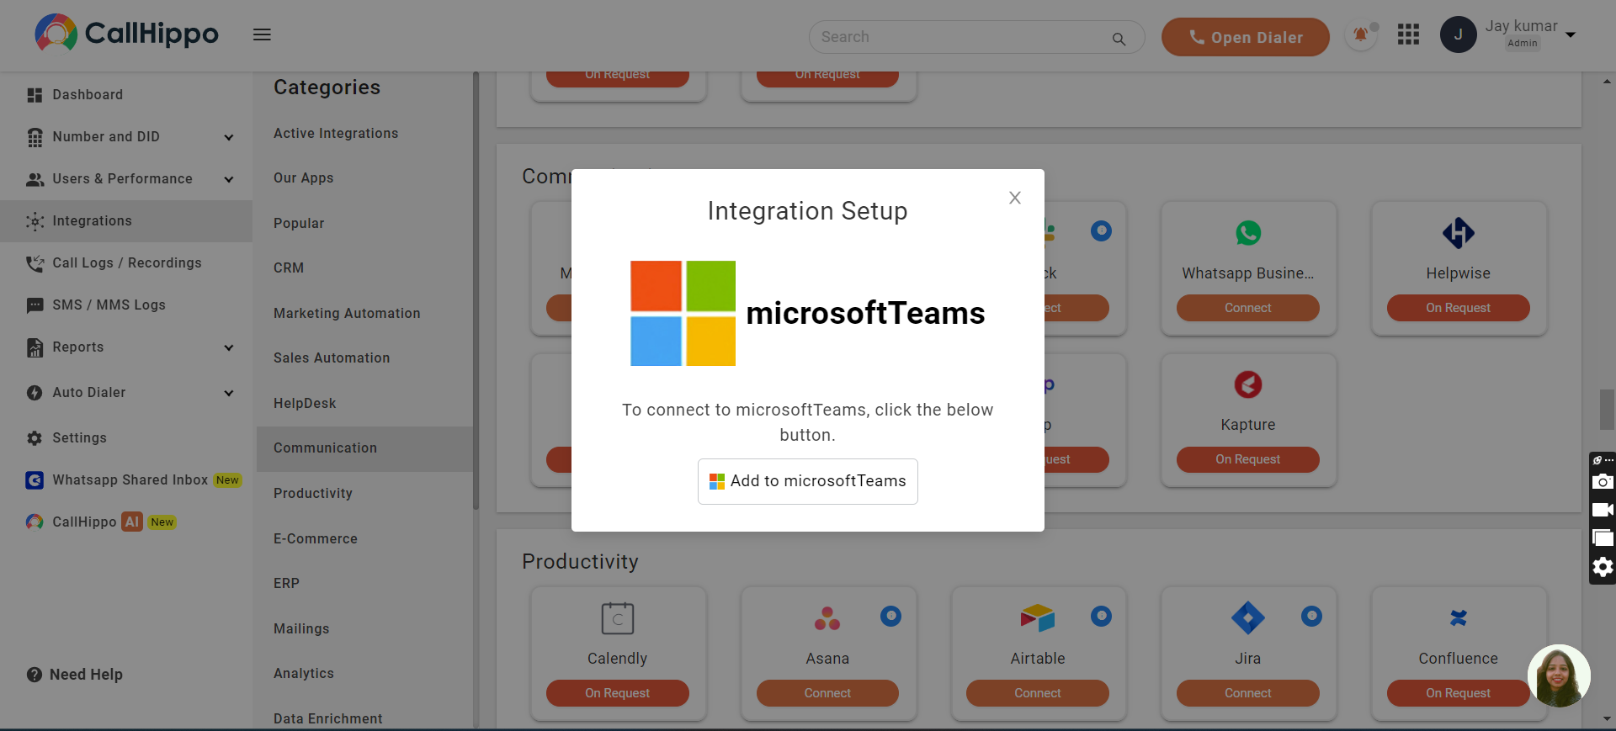Click the Call Logs phone icon
The height and width of the screenshot is (731, 1616).
pos(35,263)
